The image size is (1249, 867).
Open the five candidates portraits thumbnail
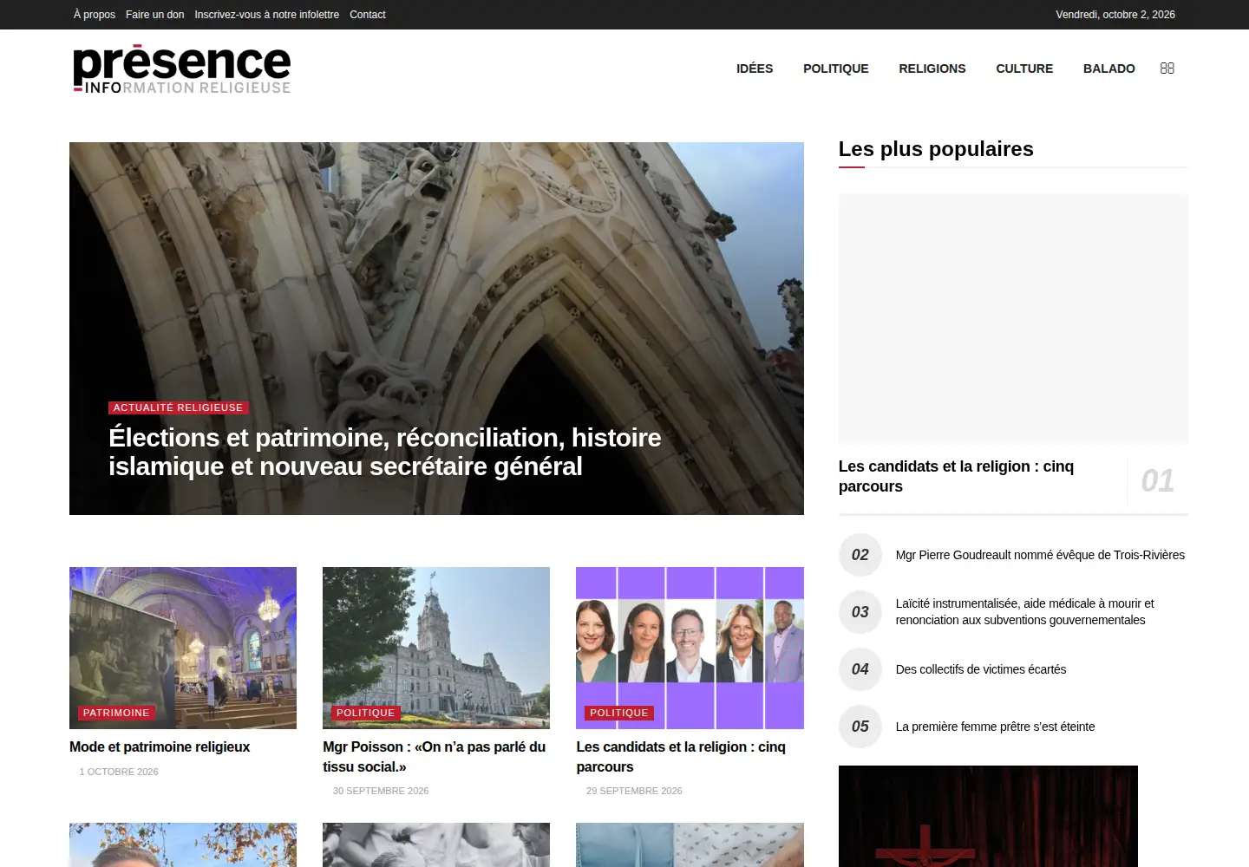pos(690,648)
